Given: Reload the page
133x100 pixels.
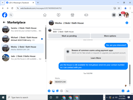Looking at the screenshot, I should point(12,8).
